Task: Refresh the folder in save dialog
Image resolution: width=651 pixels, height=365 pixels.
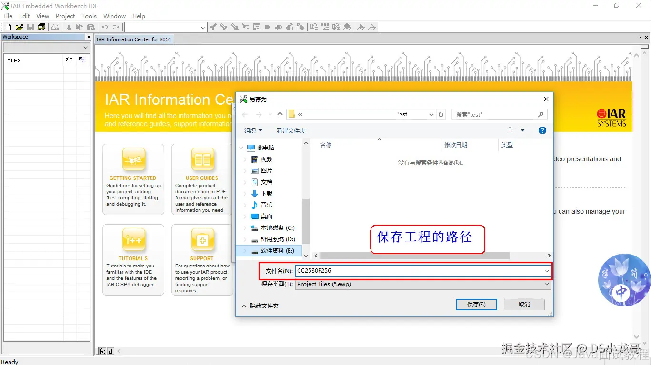Action: [441, 115]
